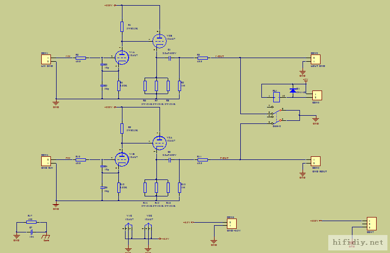Viewport: 390px width, 253px height.
Task: Select the R1 plate resistor symbol
Action: 122,27
